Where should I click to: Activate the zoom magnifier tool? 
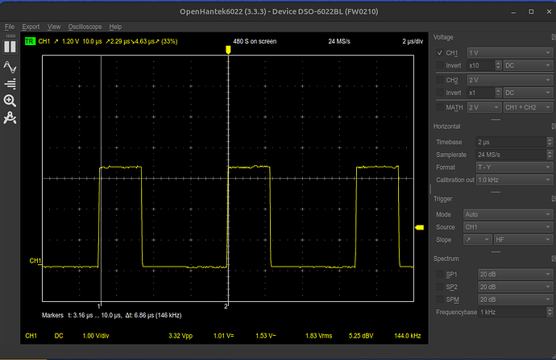10,101
